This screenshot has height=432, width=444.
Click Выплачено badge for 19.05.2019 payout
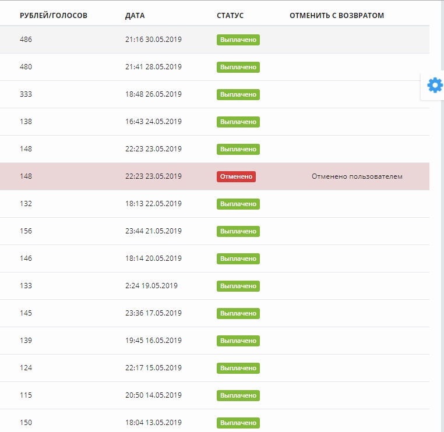[238, 286]
